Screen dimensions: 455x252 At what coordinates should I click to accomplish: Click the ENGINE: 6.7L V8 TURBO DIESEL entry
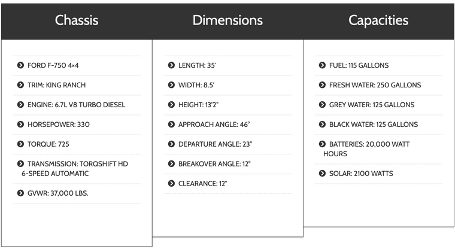(76, 105)
